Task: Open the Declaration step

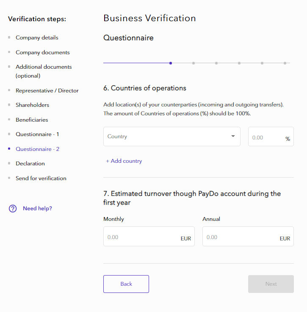Action: (30, 164)
